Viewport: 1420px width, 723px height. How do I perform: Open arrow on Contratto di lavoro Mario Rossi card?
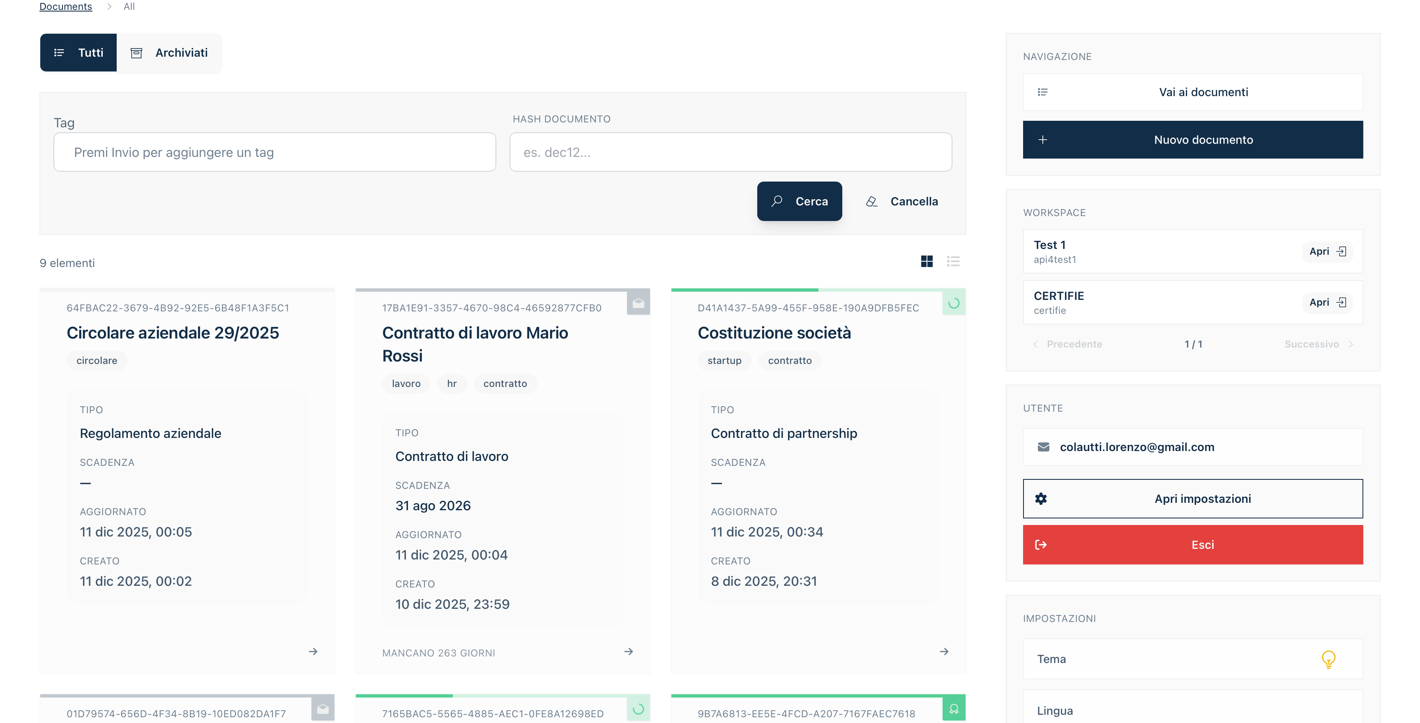(628, 652)
